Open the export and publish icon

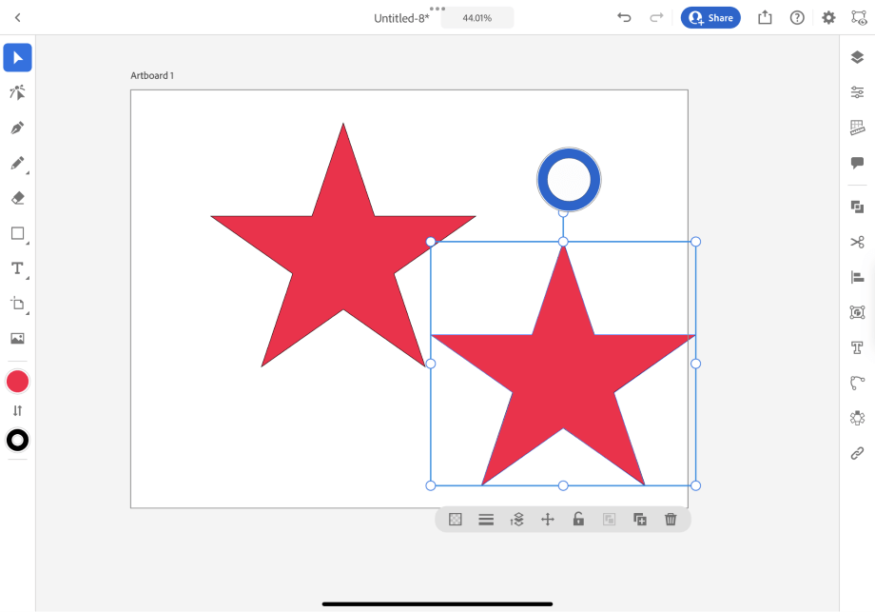click(x=765, y=17)
